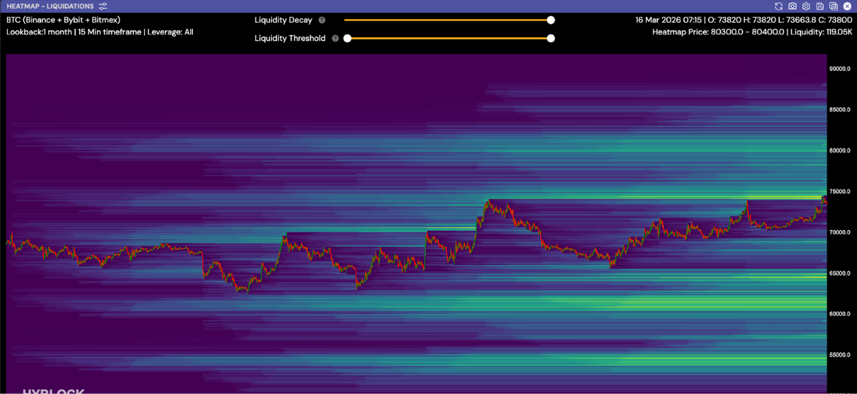Viewport: 857px width, 394px height.
Task: Select the BTC (Binance + Bybit + Bitmex) label
Action: (63, 20)
